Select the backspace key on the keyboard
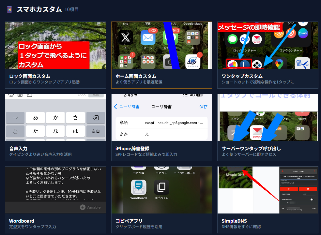The image size is (321, 235). click(96, 118)
